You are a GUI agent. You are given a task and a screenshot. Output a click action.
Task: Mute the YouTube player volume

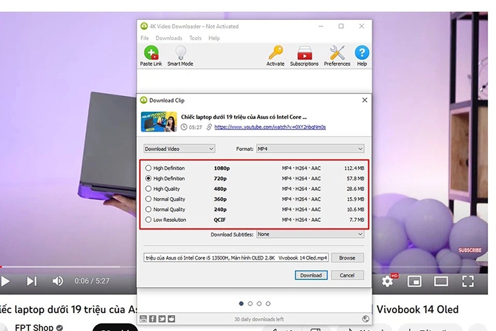pyautogui.click(x=58, y=281)
